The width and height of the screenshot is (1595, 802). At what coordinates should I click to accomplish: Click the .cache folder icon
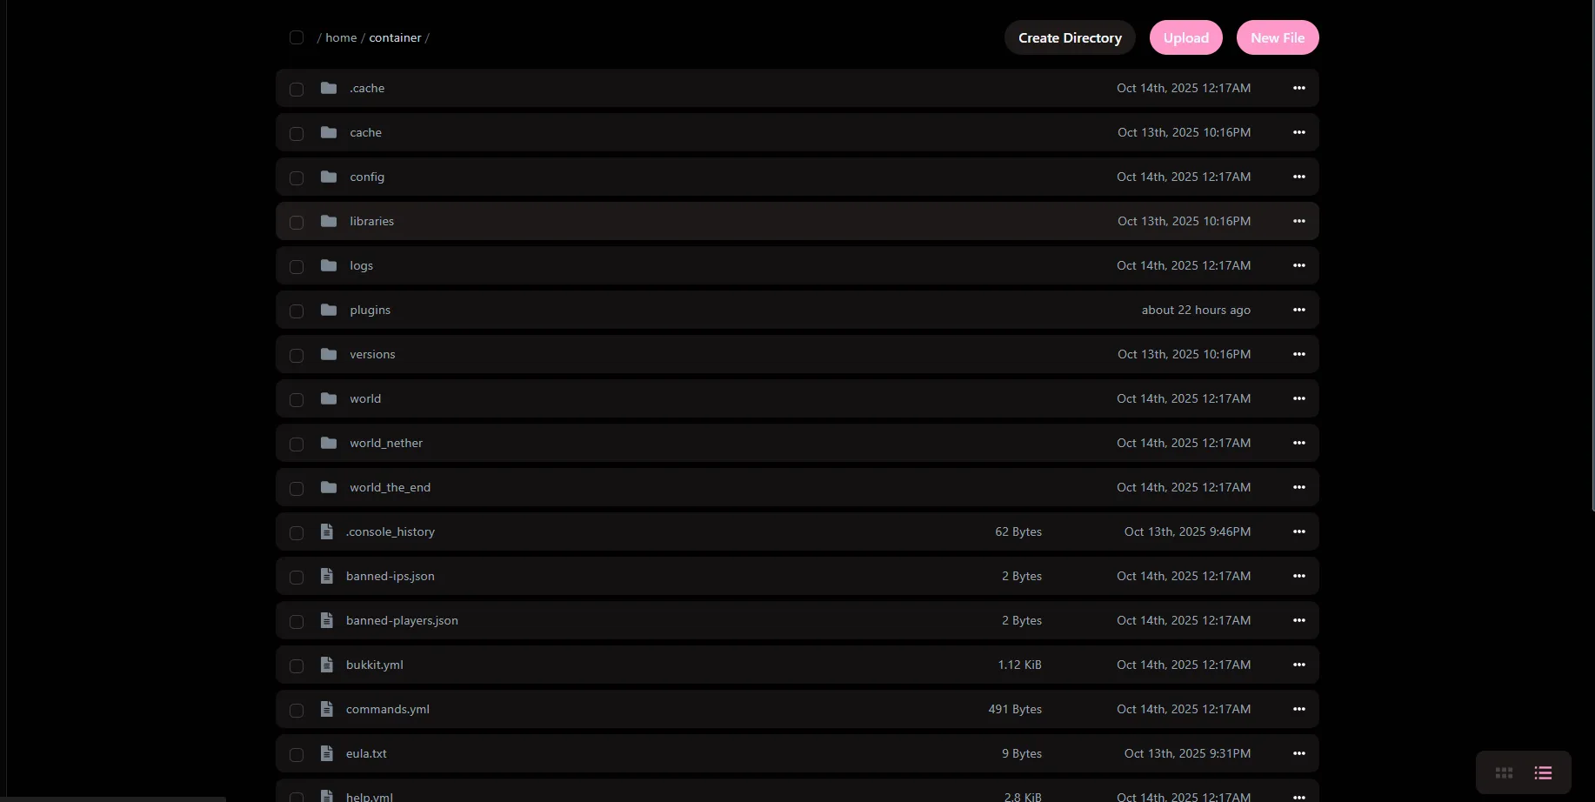pos(328,88)
